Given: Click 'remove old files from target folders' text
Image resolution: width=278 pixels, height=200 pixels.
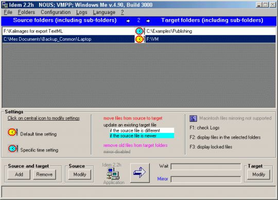Looking at the screenshot, I should (x=135, y=145).
